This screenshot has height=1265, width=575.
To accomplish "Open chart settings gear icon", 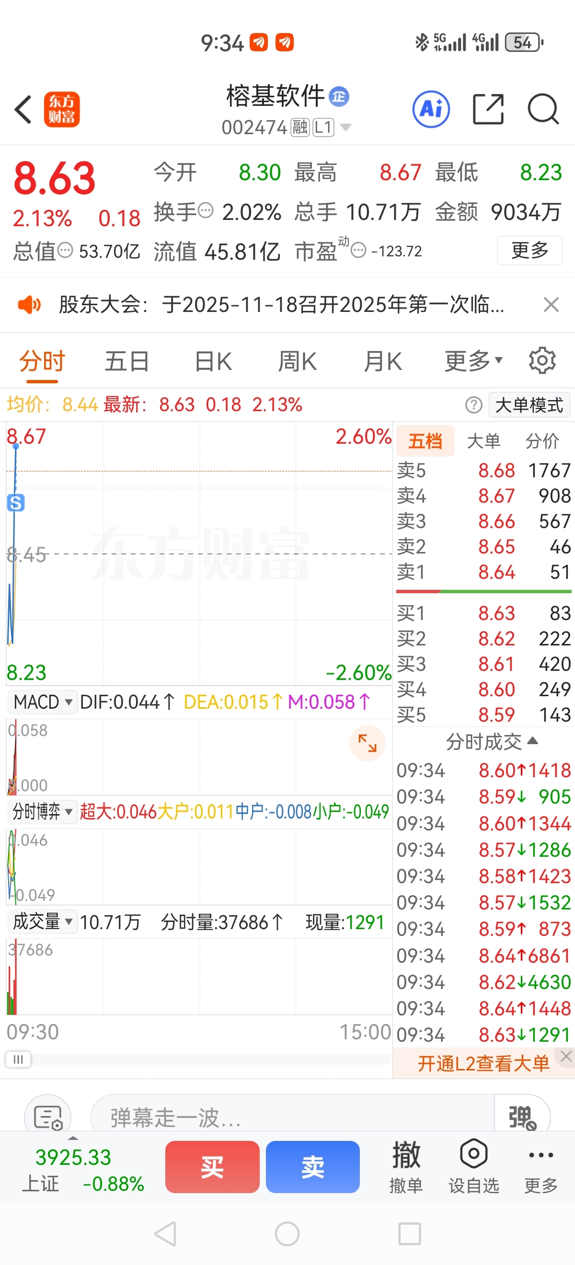I will [542, 360].
